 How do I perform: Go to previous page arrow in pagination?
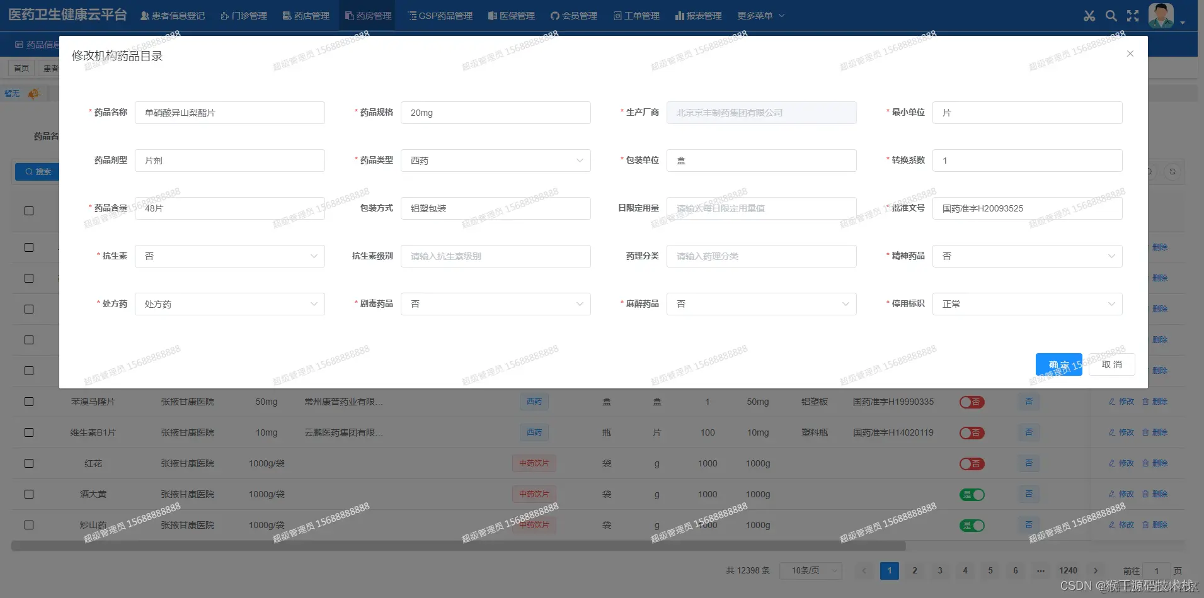(x=864, y=571)
